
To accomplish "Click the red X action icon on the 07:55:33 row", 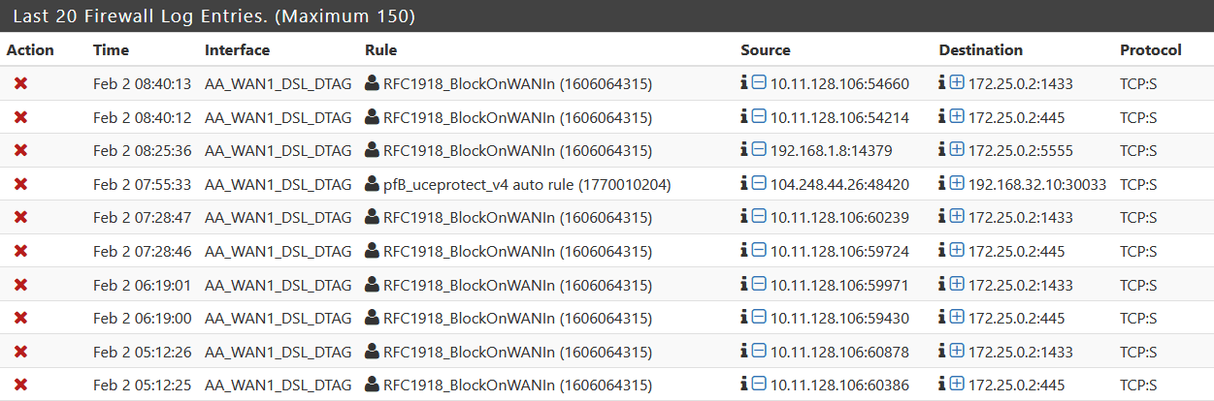I will click(x=20, y=184).
